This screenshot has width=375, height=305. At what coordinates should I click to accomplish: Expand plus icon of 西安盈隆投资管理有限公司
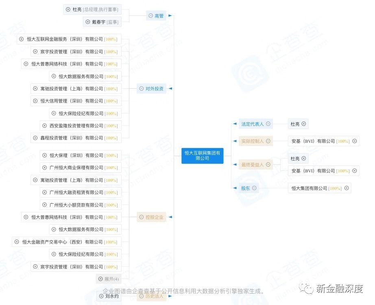(x=44, y=126)
